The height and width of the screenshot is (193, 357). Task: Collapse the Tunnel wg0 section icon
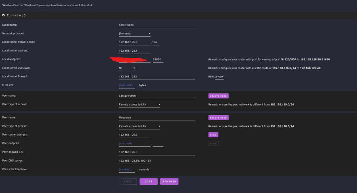4,15
